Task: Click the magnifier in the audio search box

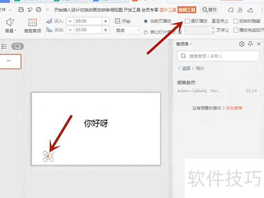Action: click(183, 56)
